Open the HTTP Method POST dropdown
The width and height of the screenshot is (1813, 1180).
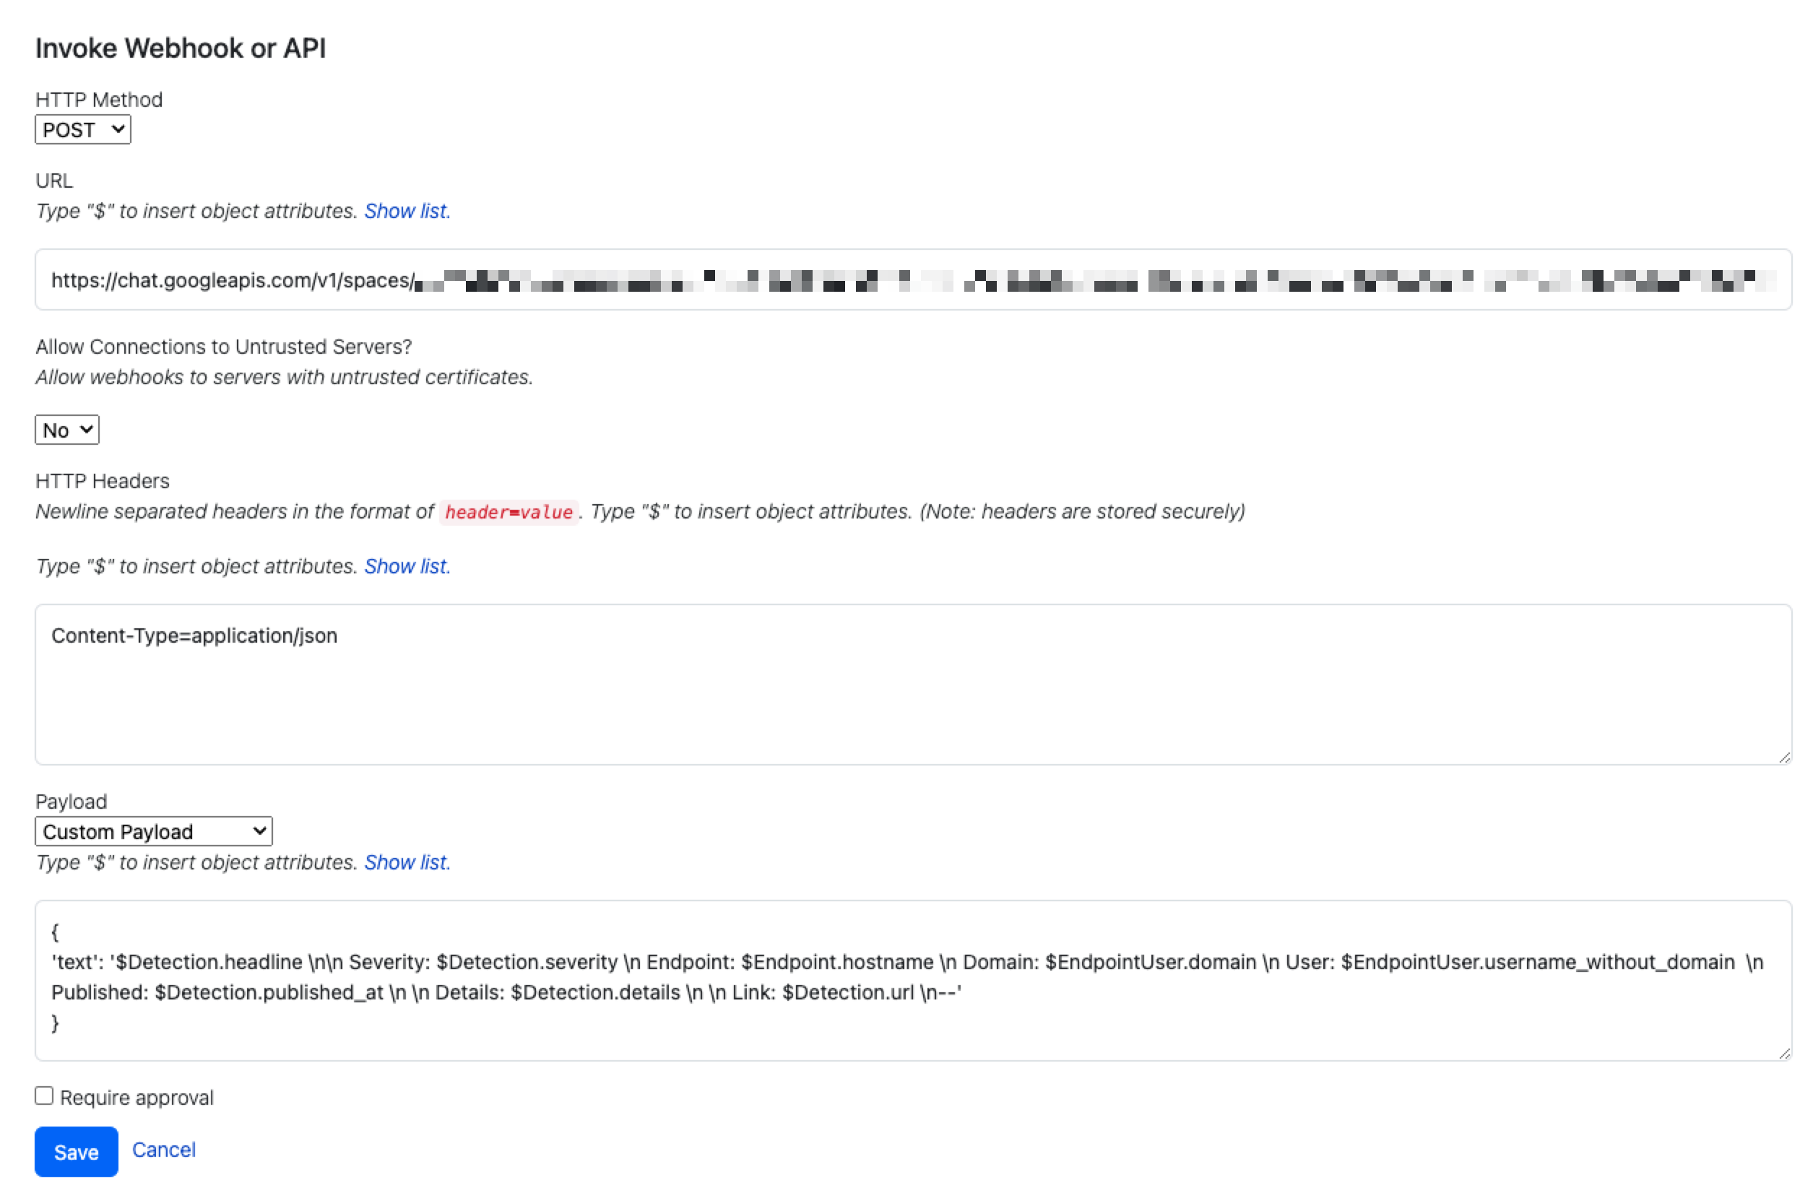tap(82, 129)
